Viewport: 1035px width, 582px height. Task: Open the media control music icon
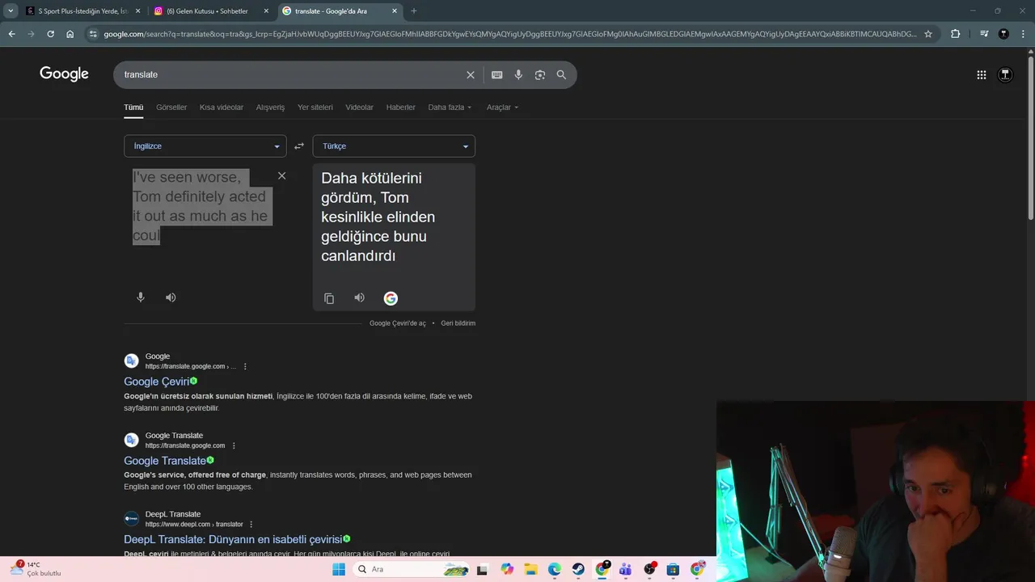click(x=984, y=34)
